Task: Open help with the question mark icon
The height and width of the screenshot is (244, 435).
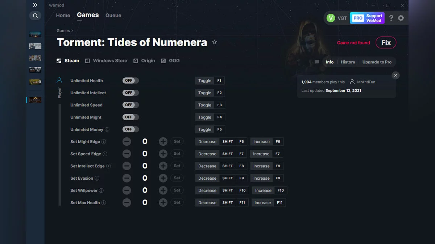Action: [x=391, y=18]
